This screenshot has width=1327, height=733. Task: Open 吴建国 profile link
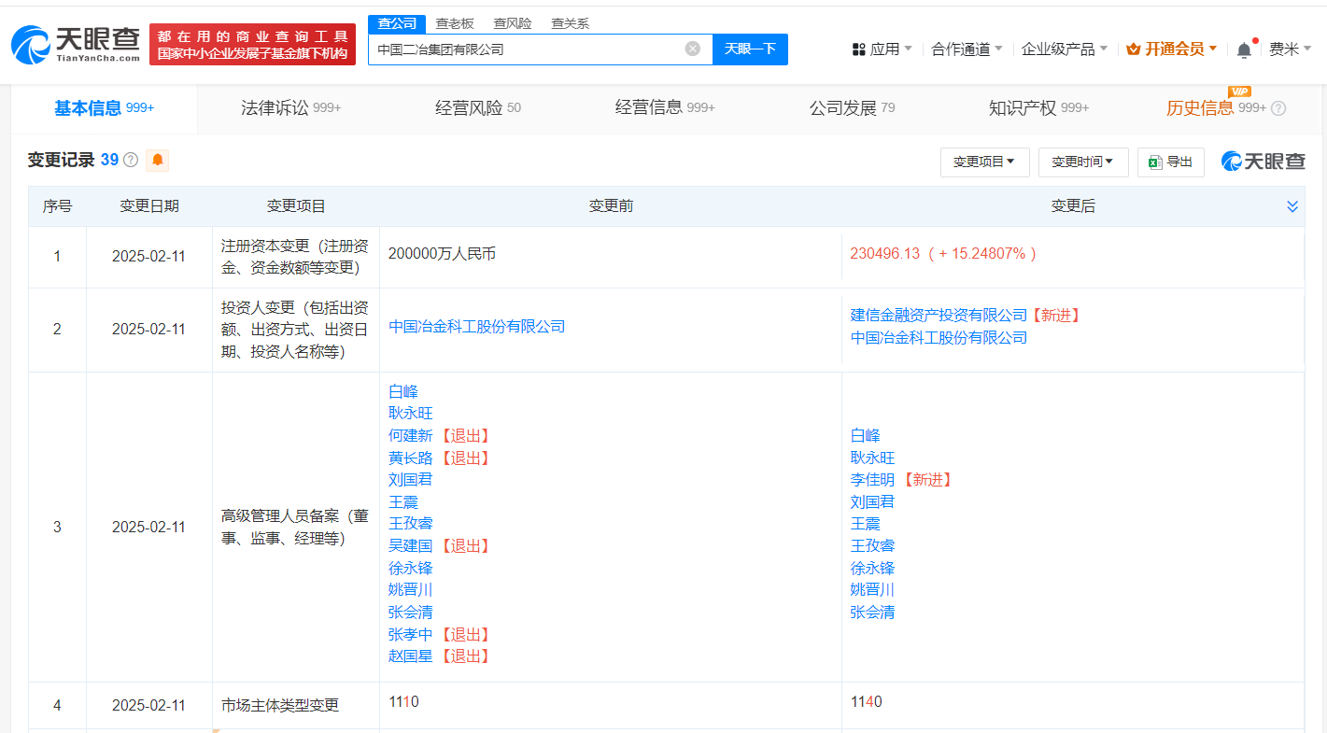[411, 546]
